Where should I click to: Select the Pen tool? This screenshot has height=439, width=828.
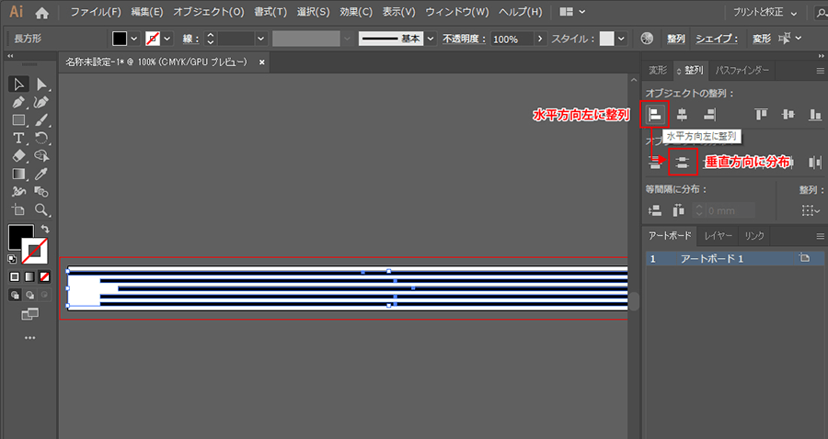tap(18, 102)
